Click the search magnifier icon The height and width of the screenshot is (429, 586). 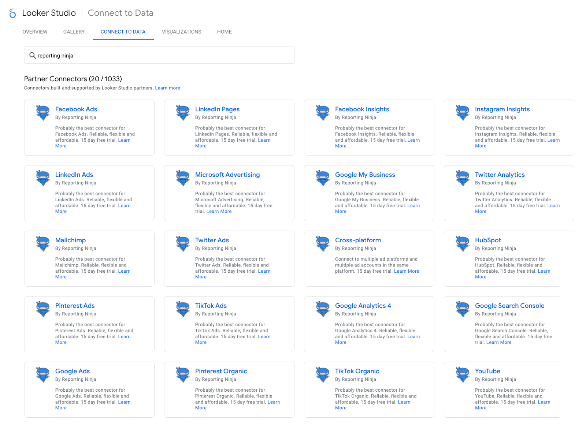coord(33,56)
